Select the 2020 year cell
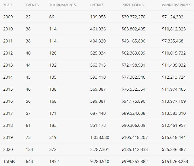 (x=8, y=149)
